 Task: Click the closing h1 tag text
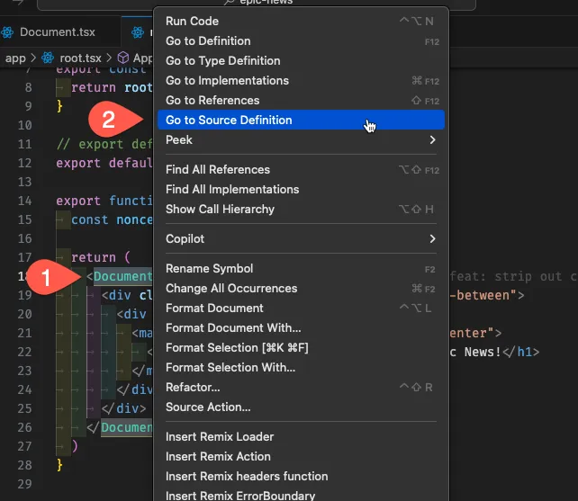click(521, 353)
